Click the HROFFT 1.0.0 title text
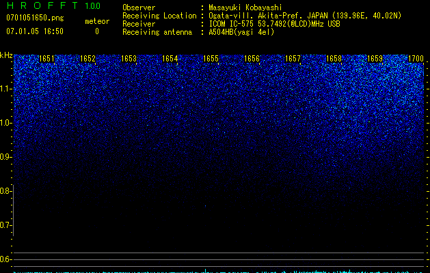This screenshot has height=273, width=430. (53, 5)
